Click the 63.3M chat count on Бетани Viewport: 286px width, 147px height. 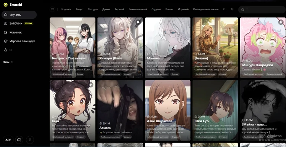(200, 54)
